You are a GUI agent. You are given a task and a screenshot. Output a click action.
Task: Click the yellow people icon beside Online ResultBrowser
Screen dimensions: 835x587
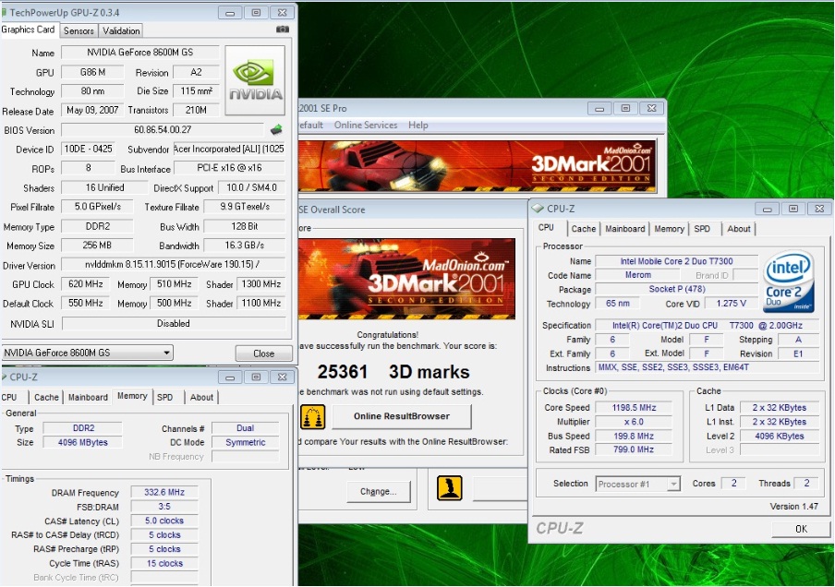[x=312, y=416]
